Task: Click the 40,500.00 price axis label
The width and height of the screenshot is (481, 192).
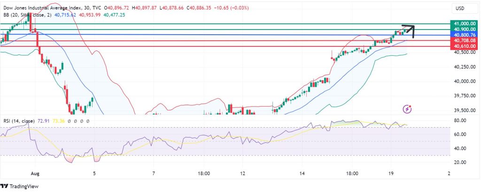Action: point(465,52)
